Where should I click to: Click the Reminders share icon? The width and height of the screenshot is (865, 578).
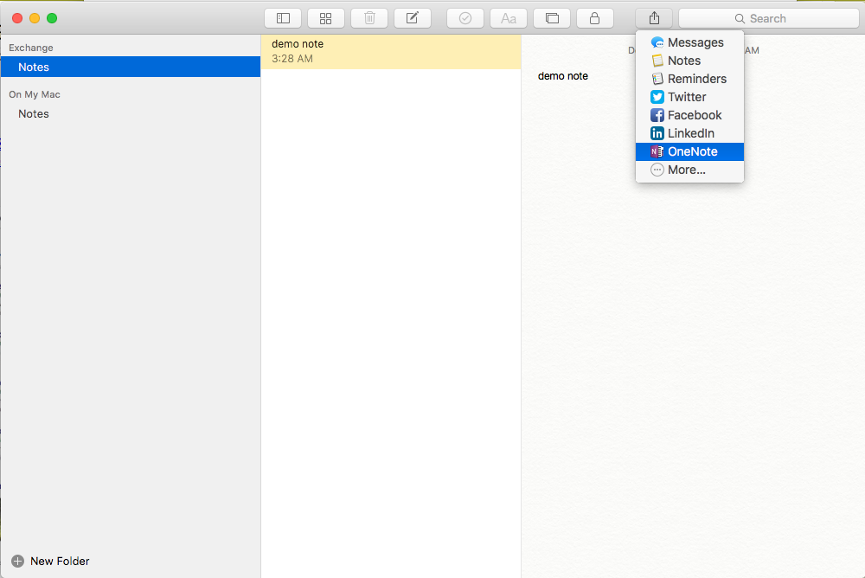(x=657, y=79)
